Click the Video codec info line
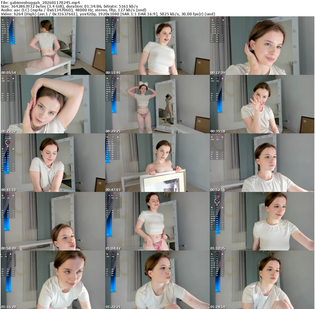The image size is (315, 309). (108, 14)
